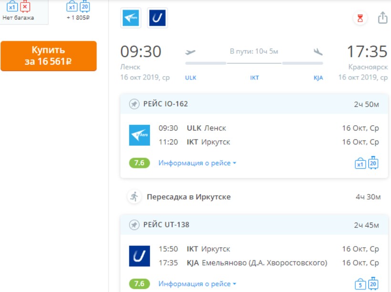This screenshot has width=391, height=292.
Task: Click the UTair logo in flight UT-138 segment
Action: 139,256
